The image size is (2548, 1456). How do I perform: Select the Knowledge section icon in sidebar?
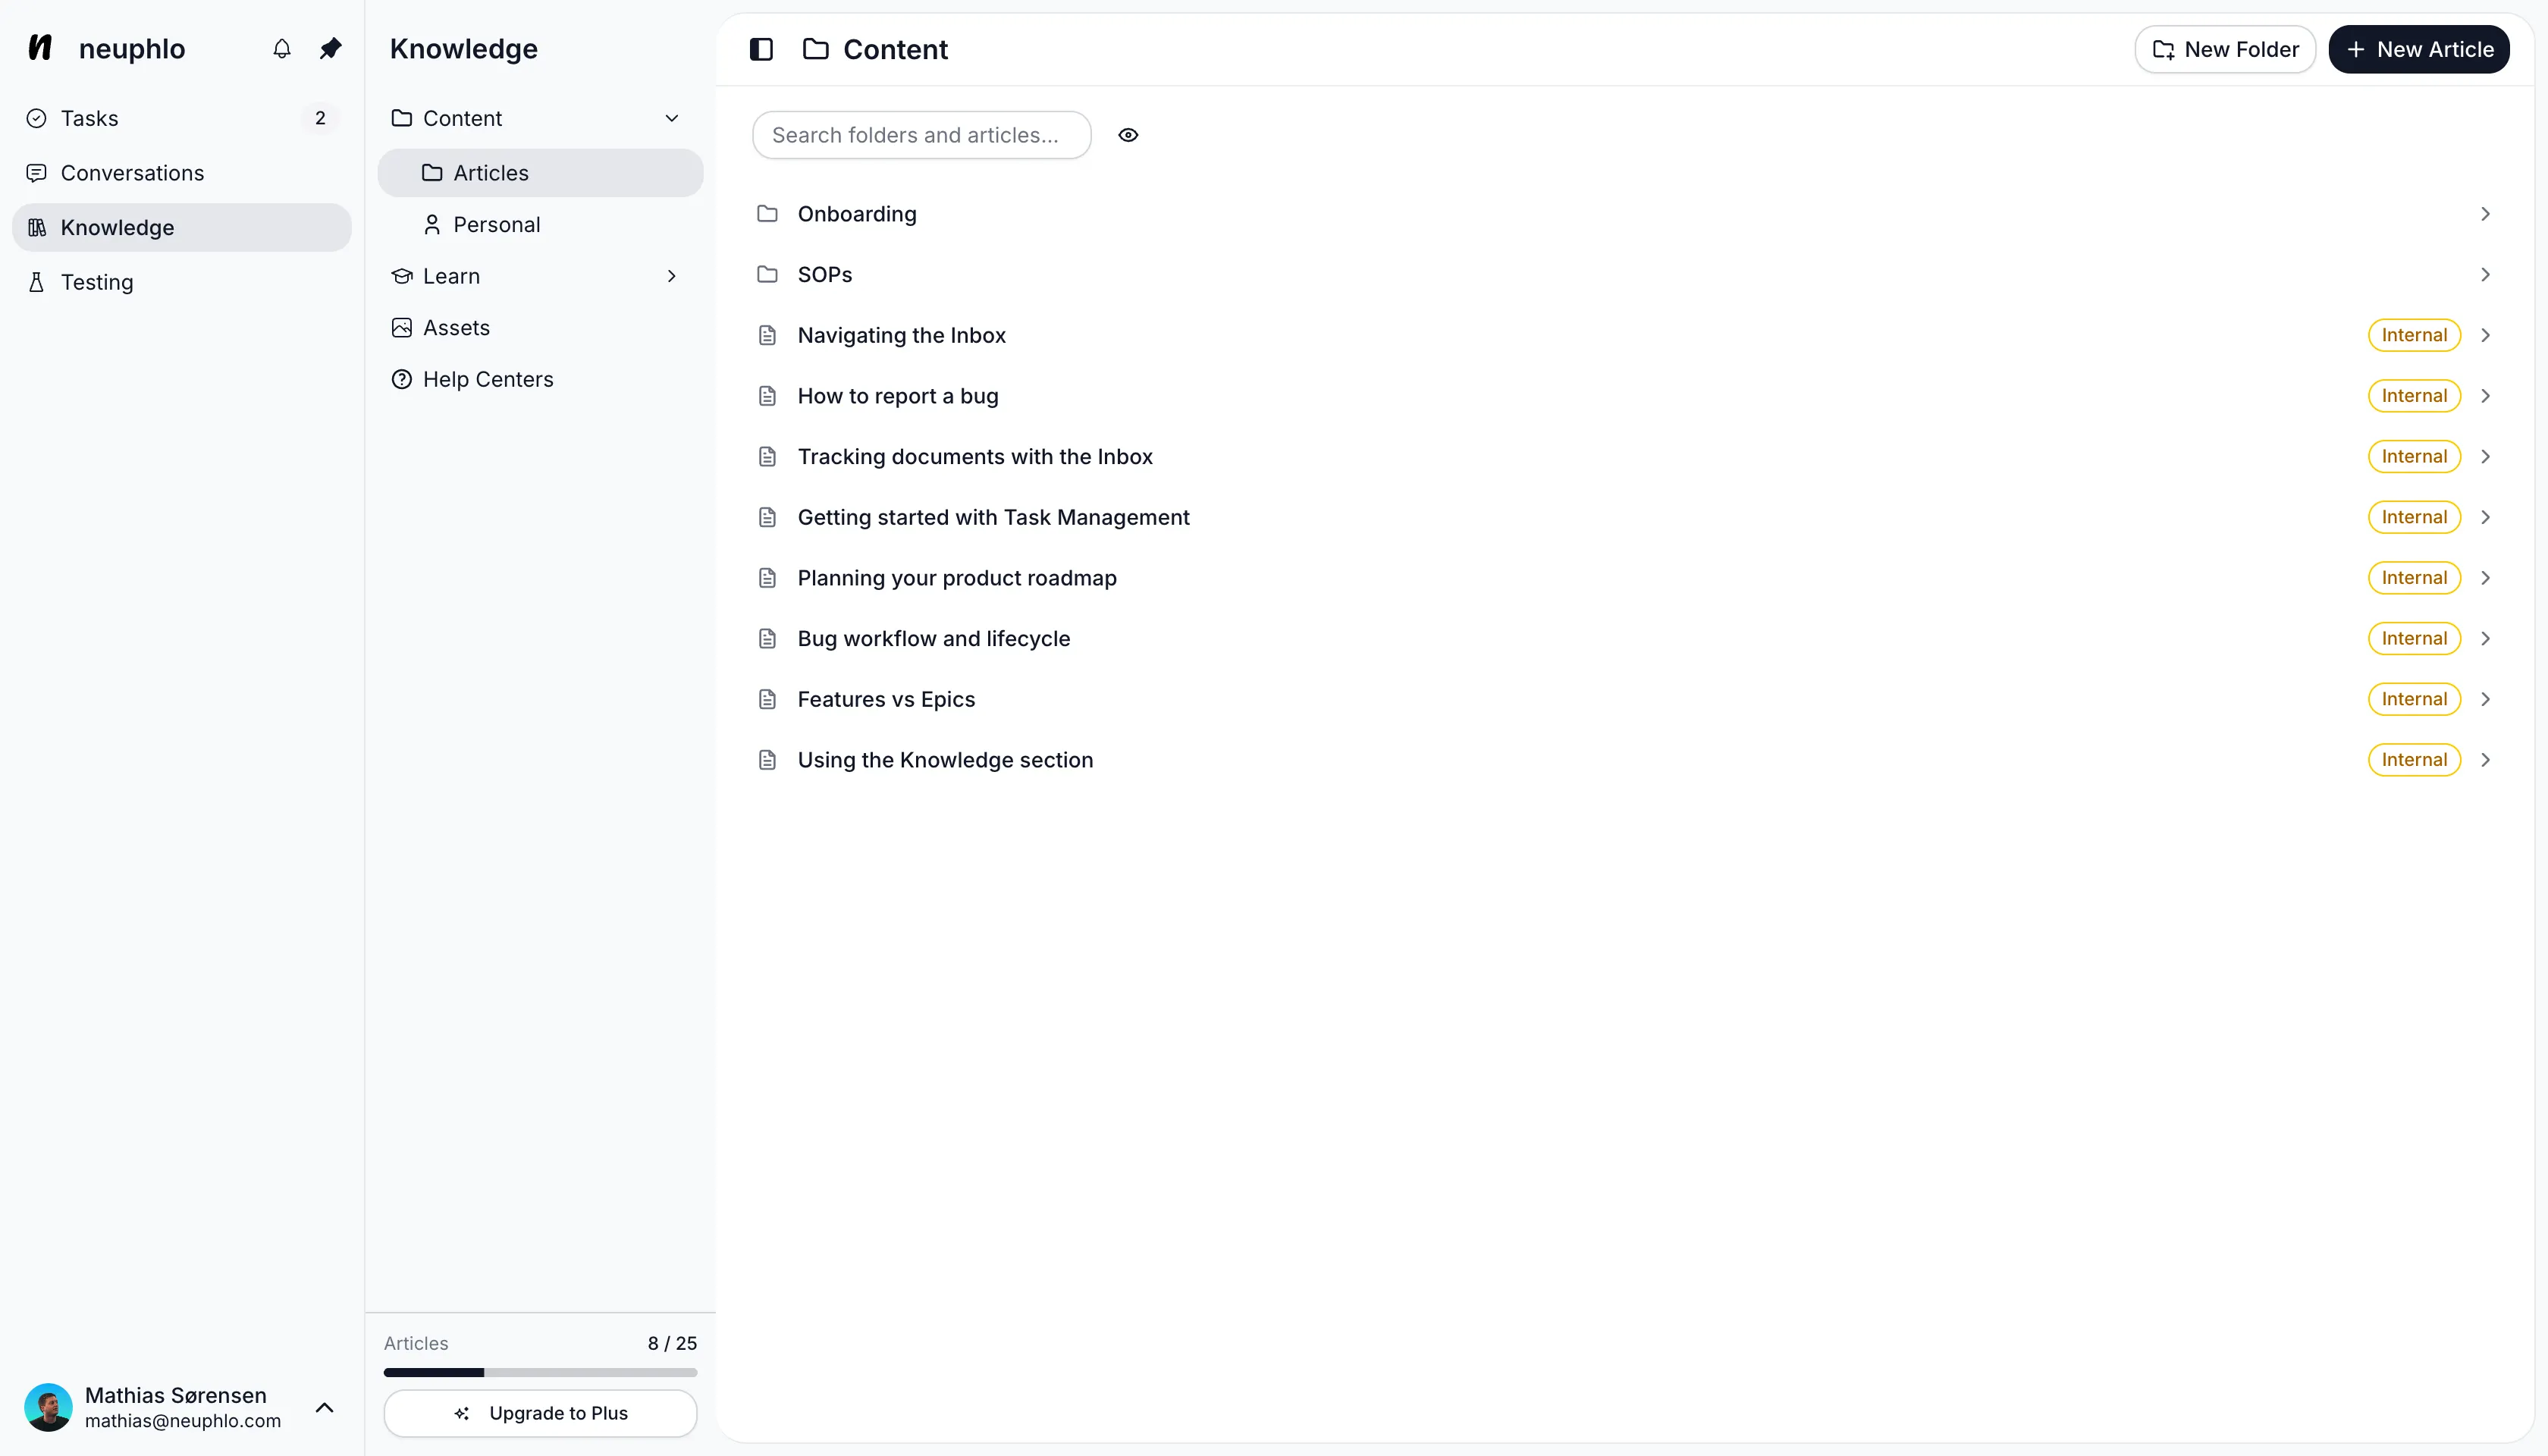[36, 227]
